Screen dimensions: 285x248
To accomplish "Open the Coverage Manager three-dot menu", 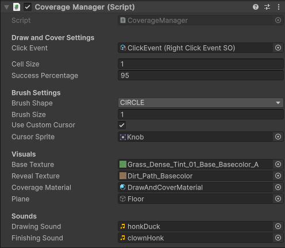I will pos(279,7).
